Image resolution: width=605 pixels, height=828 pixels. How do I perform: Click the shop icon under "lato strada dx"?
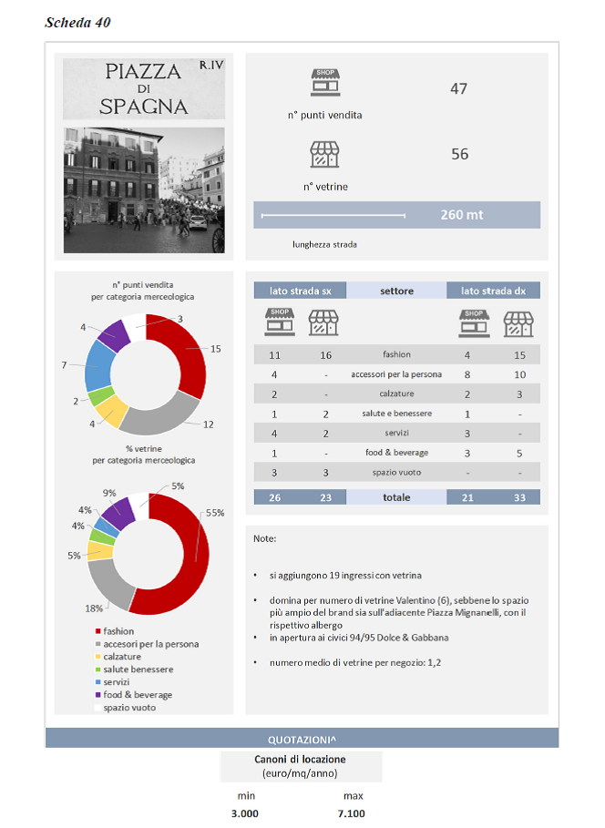click(x=473, y=322)
